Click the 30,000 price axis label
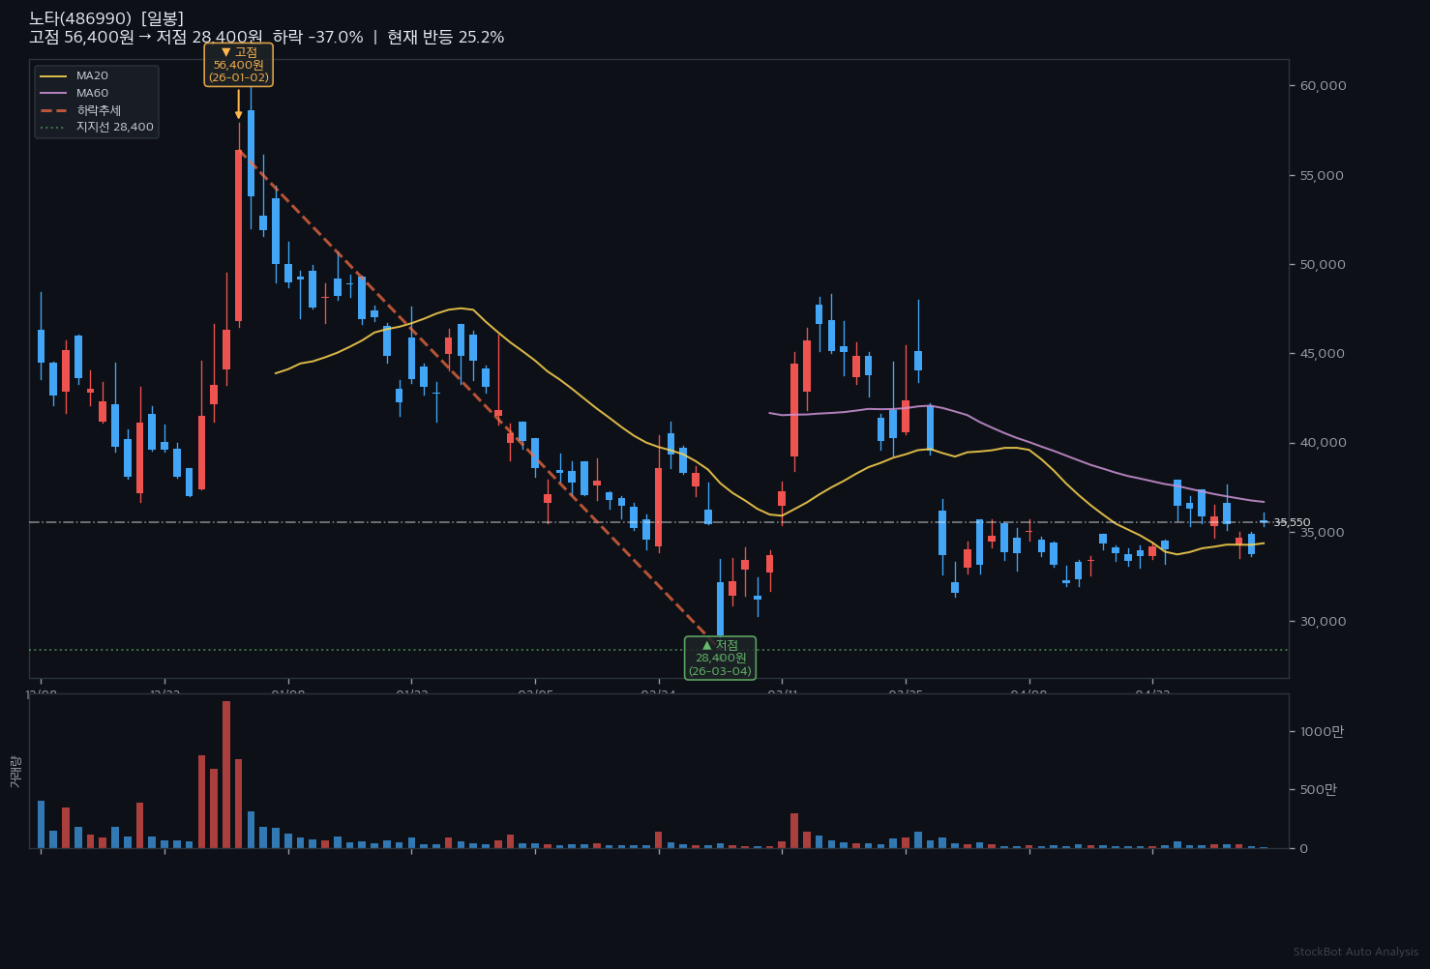Screen dimensions: 1430x969 pyautogui.click(x=1323, y=622)
